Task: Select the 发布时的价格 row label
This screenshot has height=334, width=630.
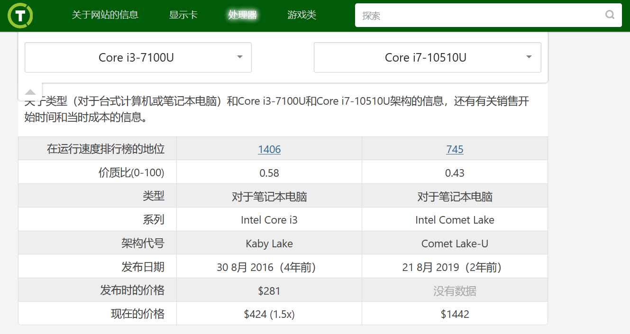Action: tap(132, 290)
